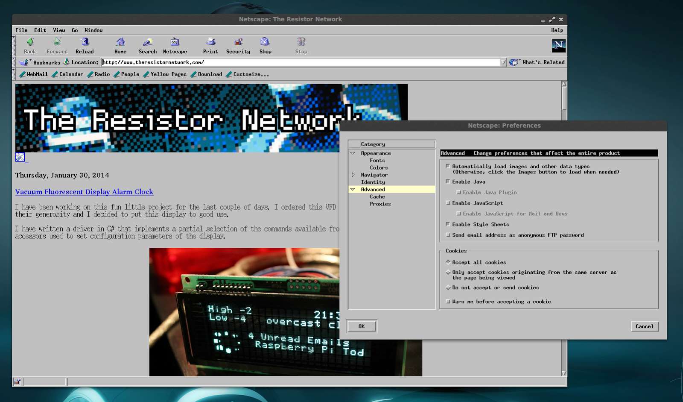683x402 pixels.
Task: Click the security lock icon in status bar
Action: click(x=17, y=381)
